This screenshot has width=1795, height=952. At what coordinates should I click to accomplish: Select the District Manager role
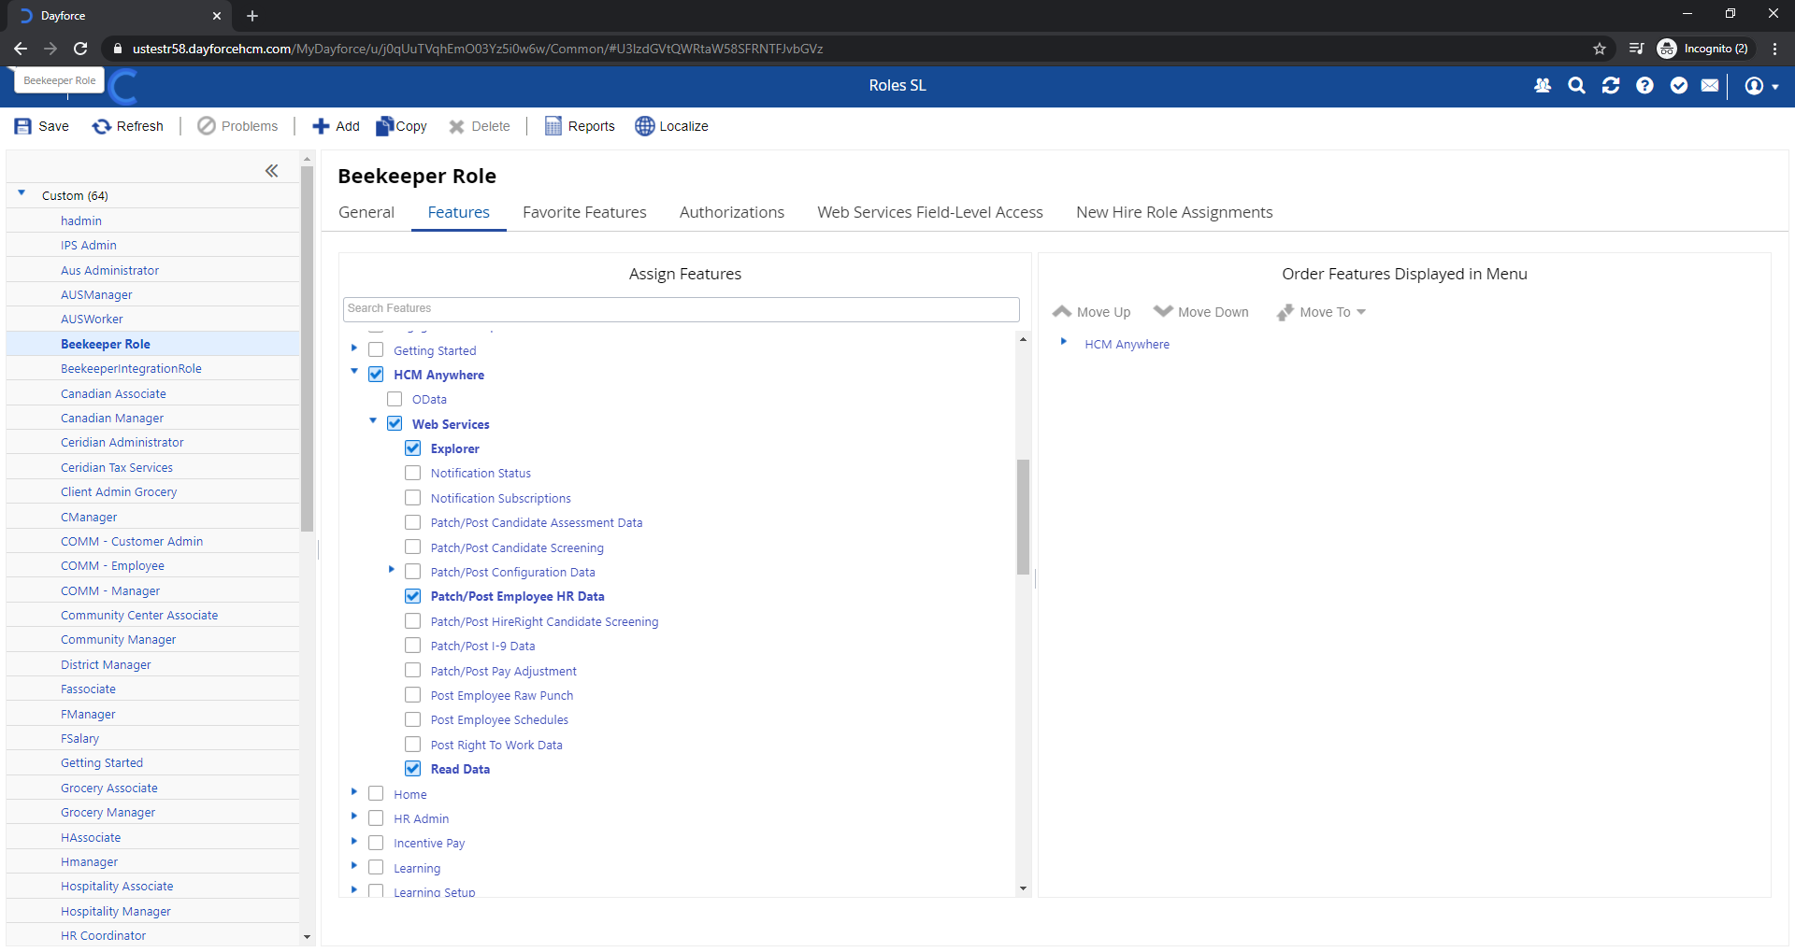[x=106, y=665]
